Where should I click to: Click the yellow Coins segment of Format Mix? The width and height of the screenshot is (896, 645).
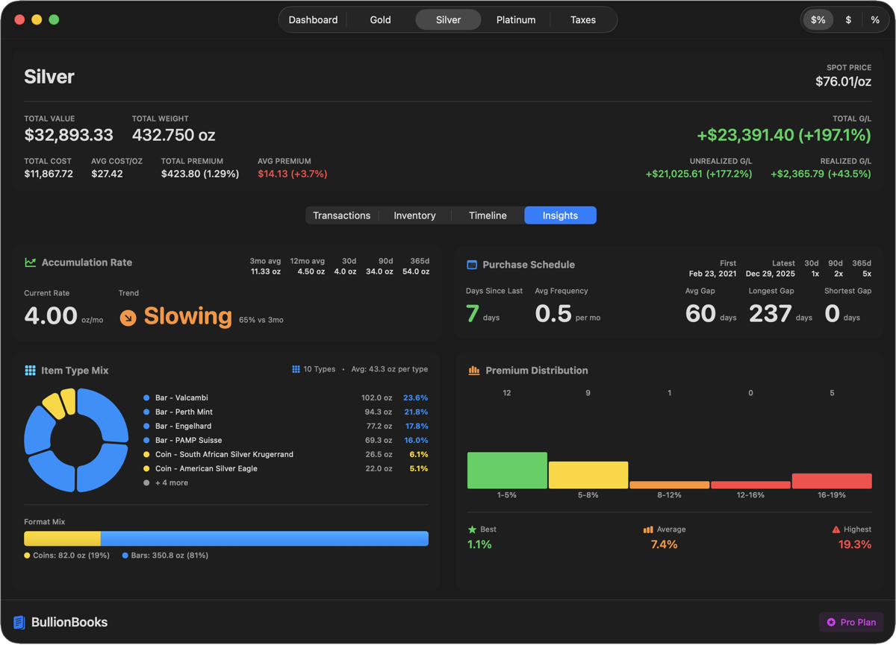[62, 538]
